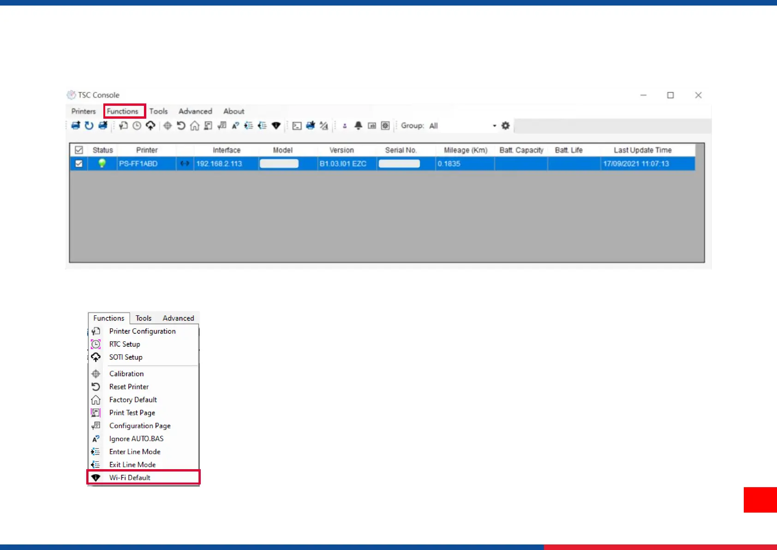777x550 pixels.
Task: Click the green status bulb for PS-FF1ABD
Action: pos(102,163)
